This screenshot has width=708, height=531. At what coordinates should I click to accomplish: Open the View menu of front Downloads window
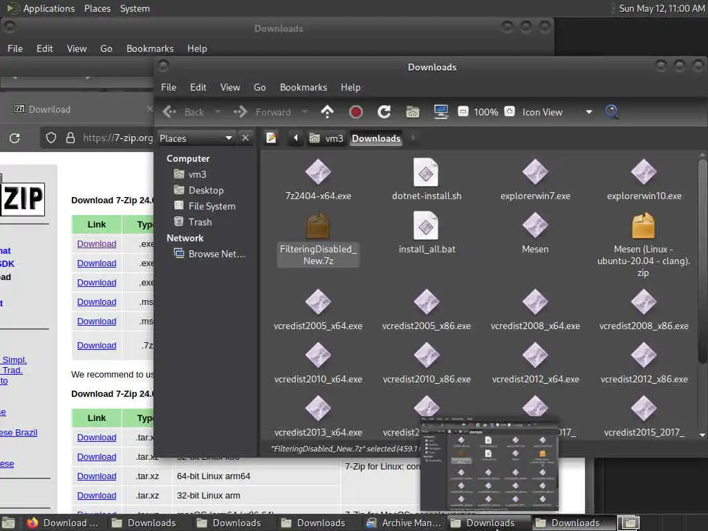click(x=230, y=87)
